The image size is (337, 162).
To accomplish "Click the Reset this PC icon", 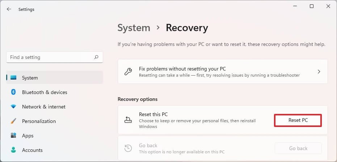I will [128, 120].
